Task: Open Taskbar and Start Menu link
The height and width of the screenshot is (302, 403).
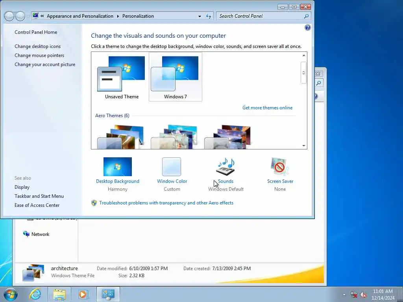Action: 39,196
